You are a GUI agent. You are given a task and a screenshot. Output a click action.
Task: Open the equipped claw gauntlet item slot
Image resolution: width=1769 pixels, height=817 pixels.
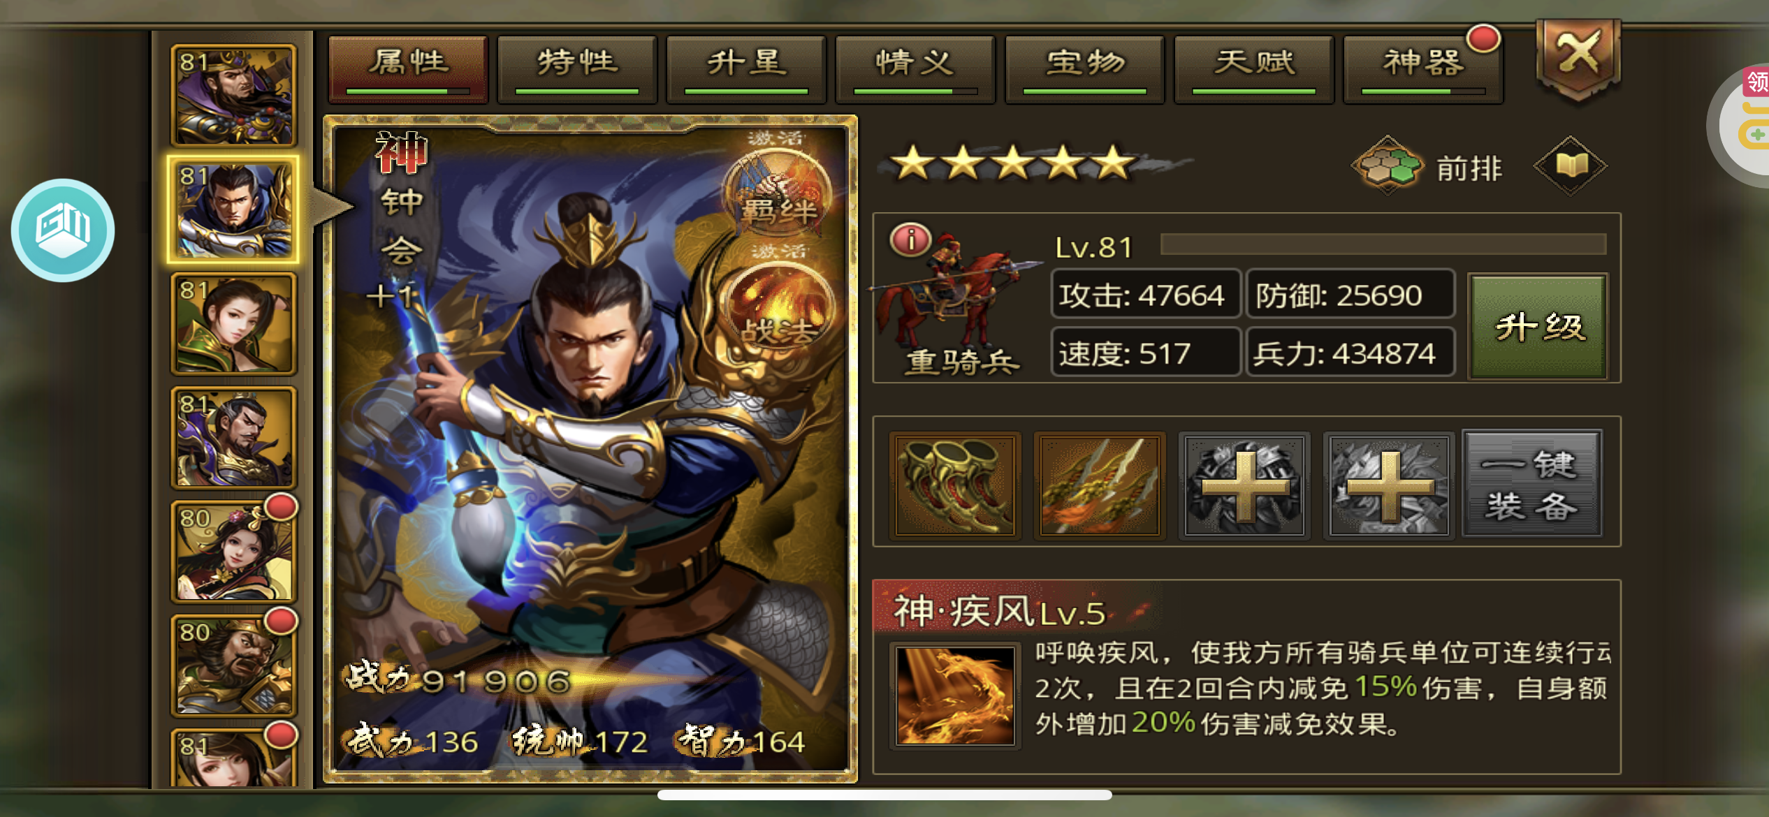click(x=955, y=485)
